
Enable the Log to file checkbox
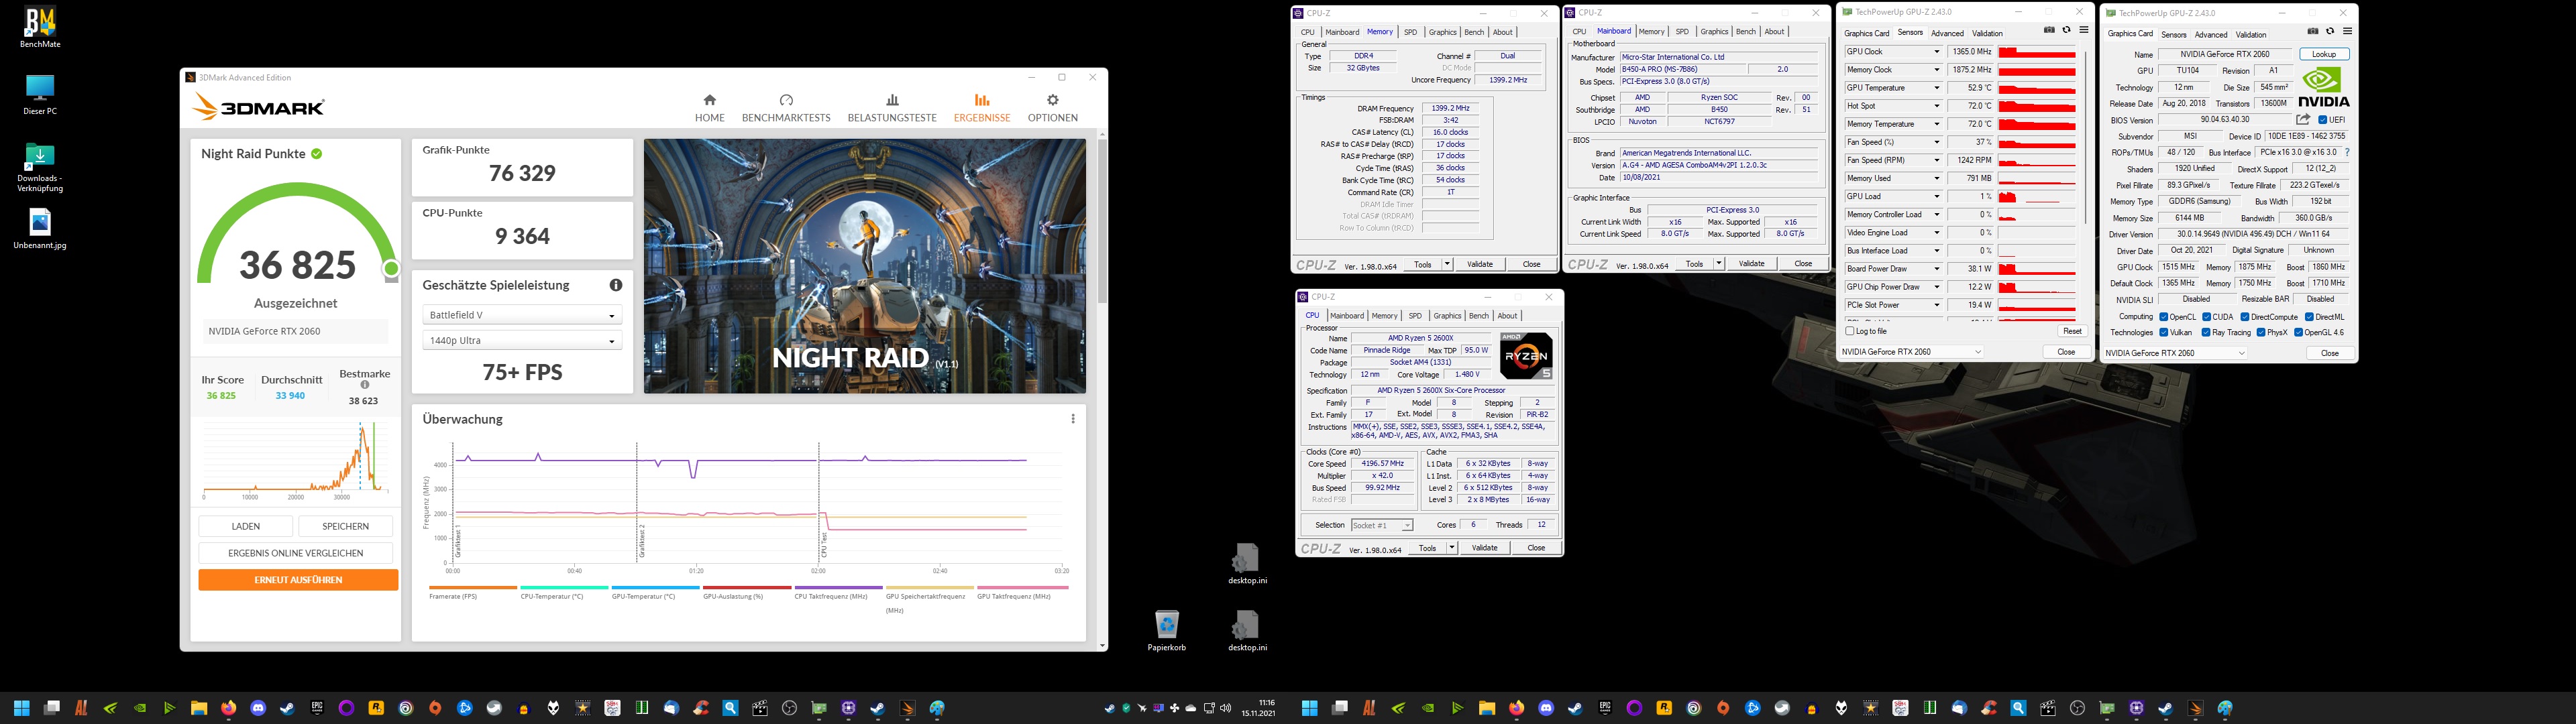1849,331
